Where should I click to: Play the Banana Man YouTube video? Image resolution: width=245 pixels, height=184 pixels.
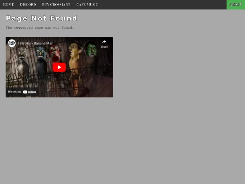[59, 67]
